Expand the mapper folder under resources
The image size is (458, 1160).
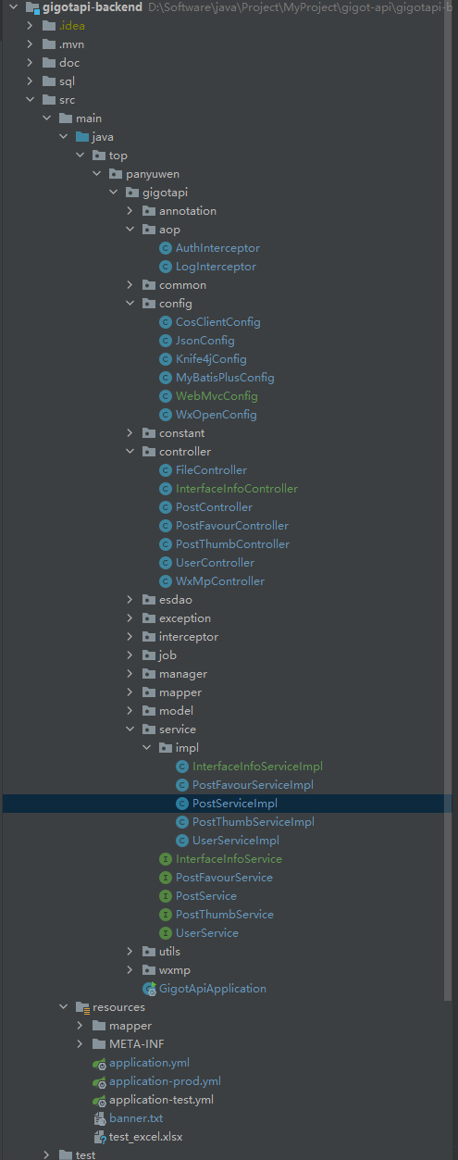pyautogui.click(x=80, y=1026)
